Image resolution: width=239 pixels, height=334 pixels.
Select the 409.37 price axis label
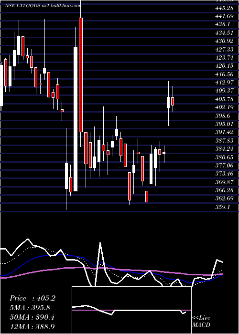point(224,91)
